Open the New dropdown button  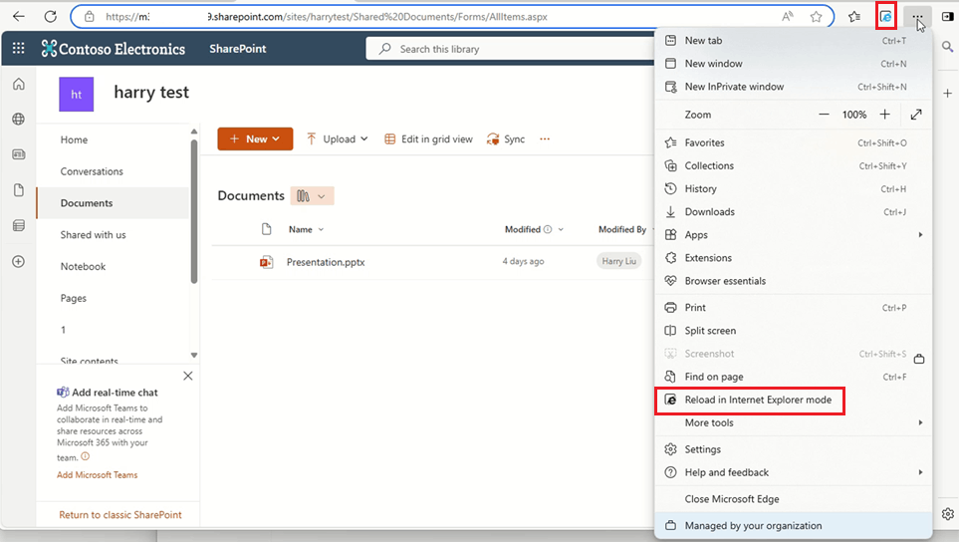(255, 138)
